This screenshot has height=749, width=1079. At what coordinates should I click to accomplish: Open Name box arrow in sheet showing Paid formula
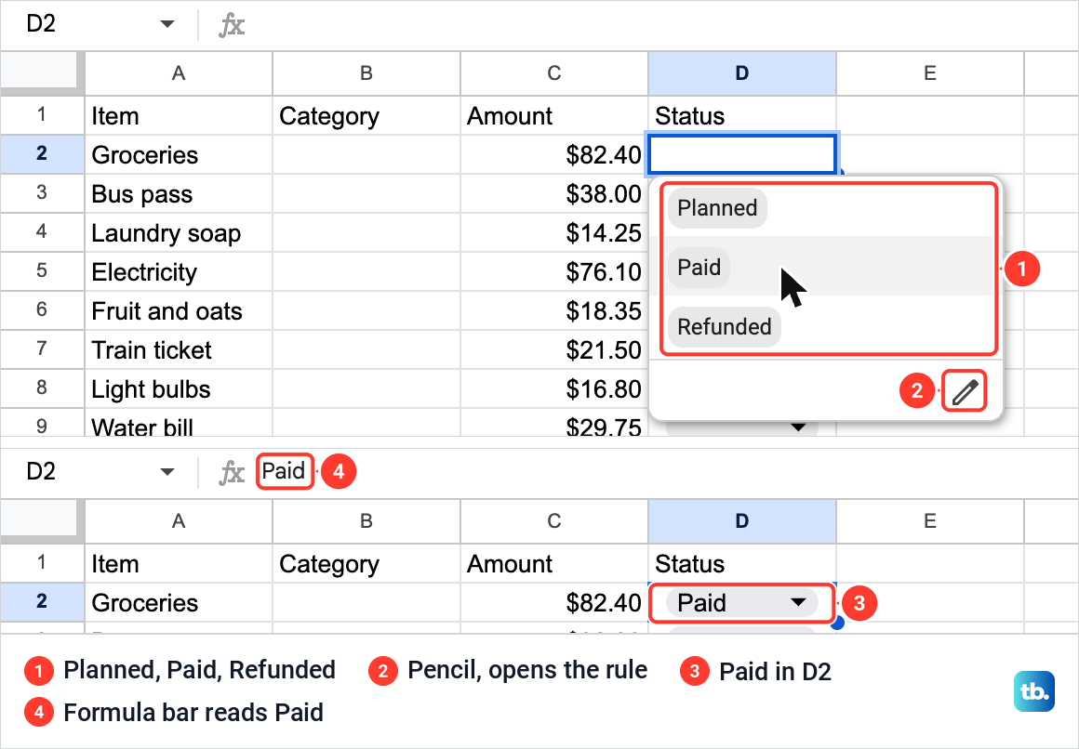[167, 472]
